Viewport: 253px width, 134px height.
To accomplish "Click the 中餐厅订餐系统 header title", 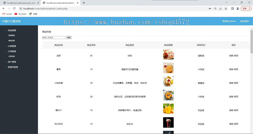I will [12, 21].
